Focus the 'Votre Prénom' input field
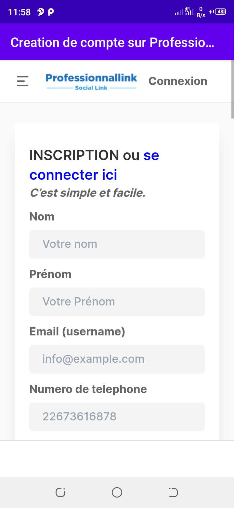Screen dimensions: 234x508 coord(117,302)
